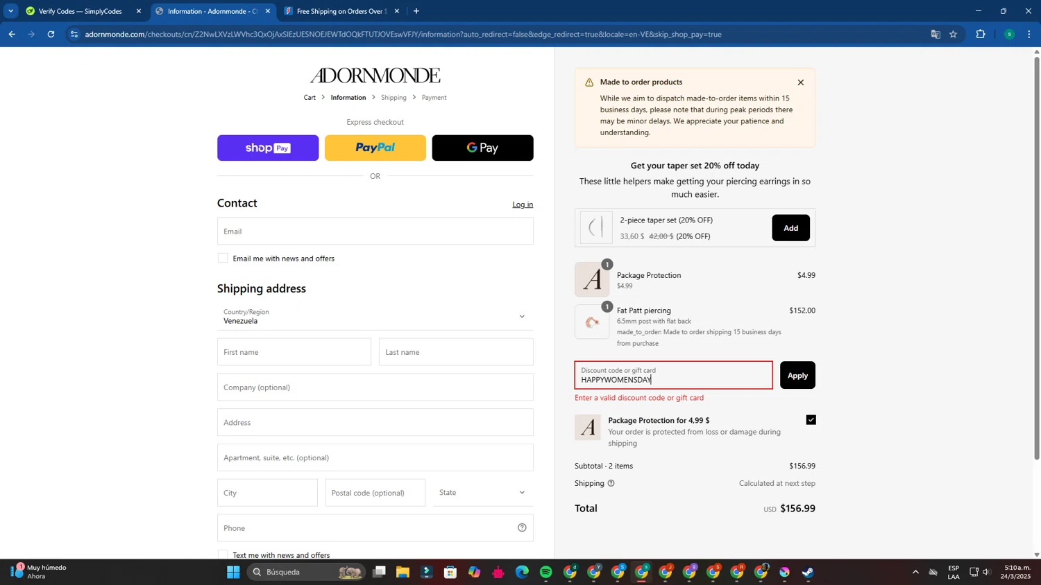Click the Apartment, suite field
The width and height of the screenshot is (1041, 585).
(375, 457)
